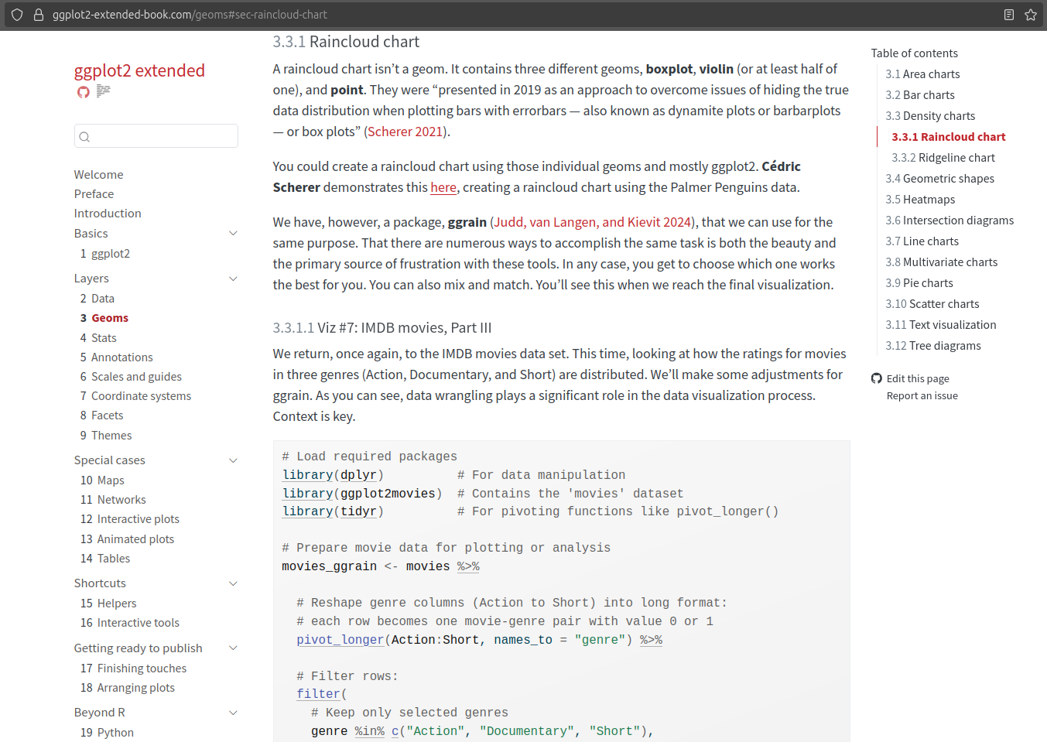Open chapter 2 Data
This screenshot has height=742, width=1047.
(x=98, y=299)
